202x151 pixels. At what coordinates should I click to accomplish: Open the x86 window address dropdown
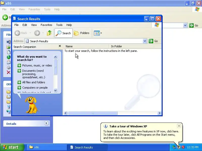tap(185, 25)
